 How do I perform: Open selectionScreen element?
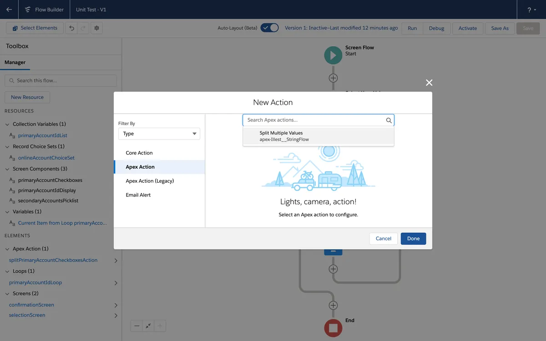[27, 315]
